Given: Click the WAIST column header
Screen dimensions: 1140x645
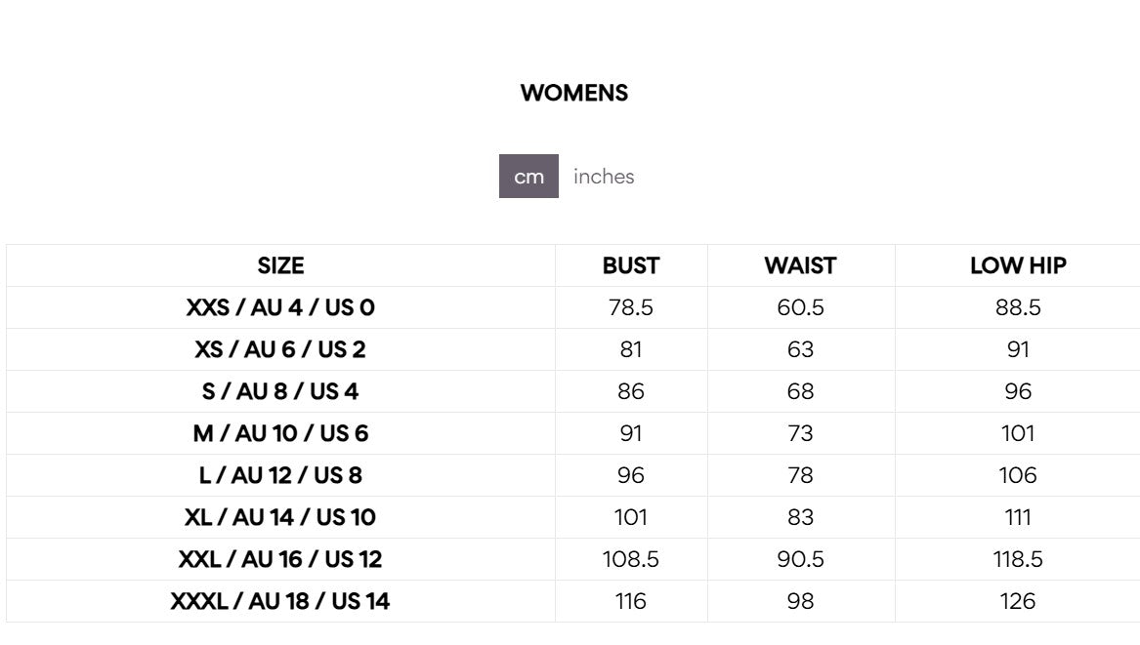Looking at the screenshot, I should [x=800, y=265].
